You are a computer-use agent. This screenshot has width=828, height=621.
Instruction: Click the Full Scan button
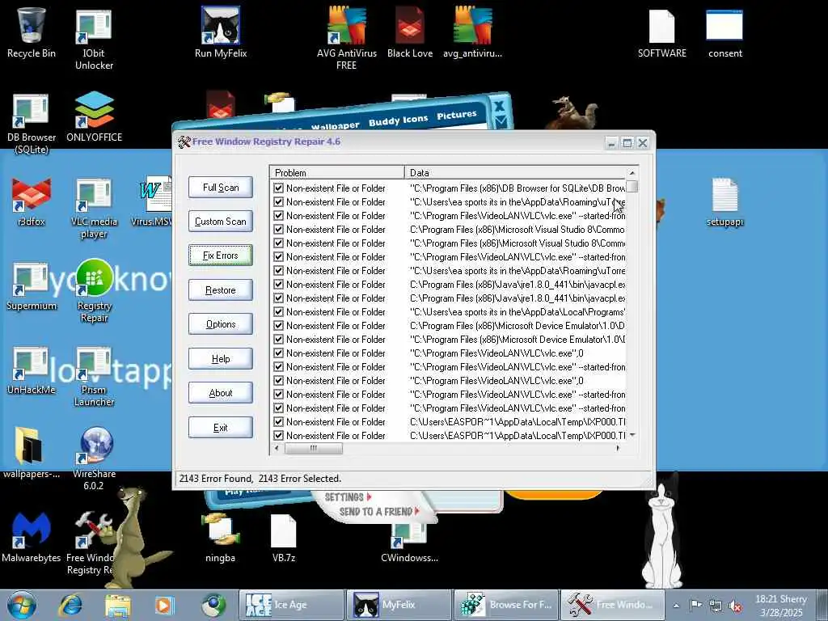pos(221,188)
